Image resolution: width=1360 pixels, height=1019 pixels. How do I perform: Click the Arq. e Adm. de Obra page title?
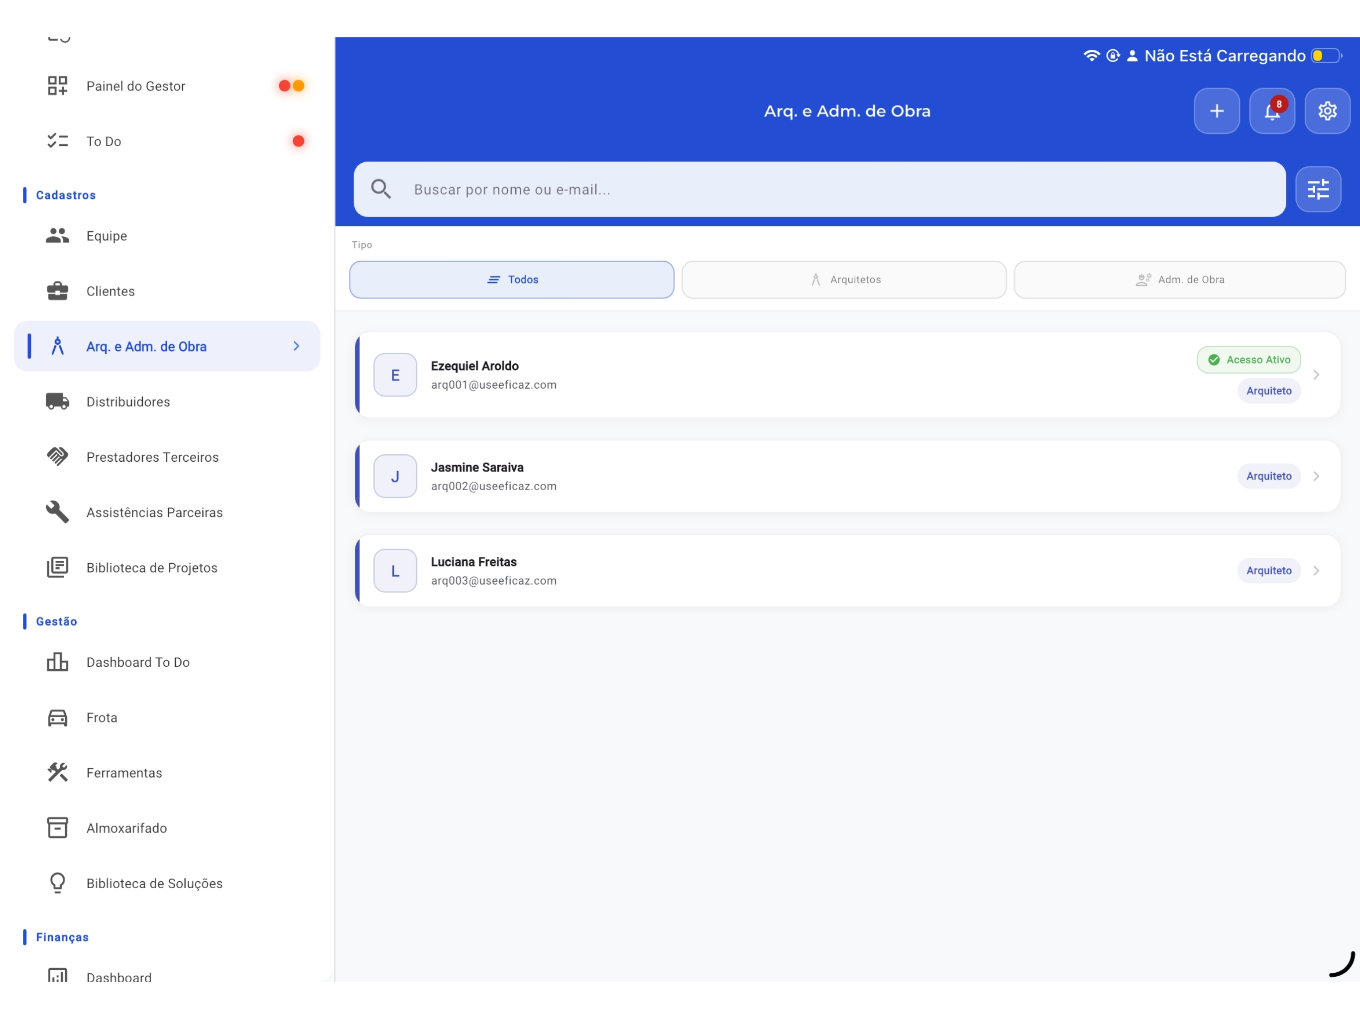[847, 111]
